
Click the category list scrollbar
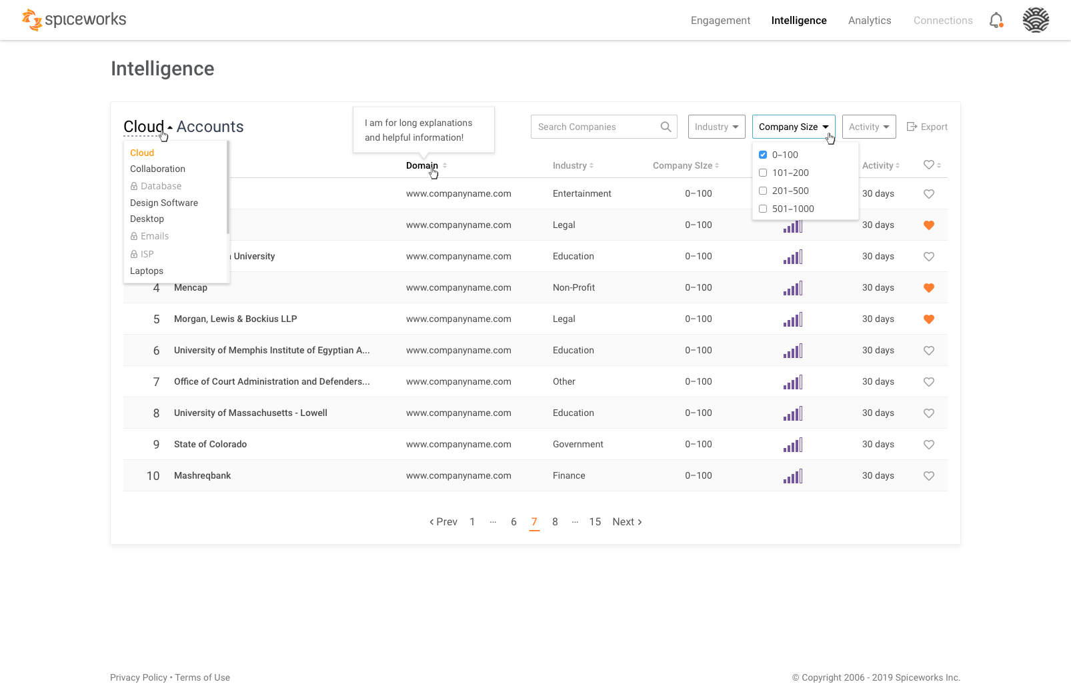pos(228,187)
